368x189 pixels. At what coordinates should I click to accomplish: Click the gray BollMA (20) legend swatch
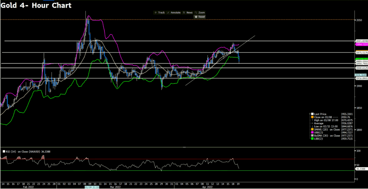312,135
